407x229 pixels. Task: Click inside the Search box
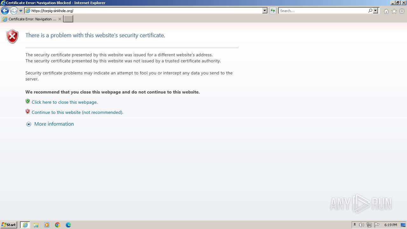point(323,11)
